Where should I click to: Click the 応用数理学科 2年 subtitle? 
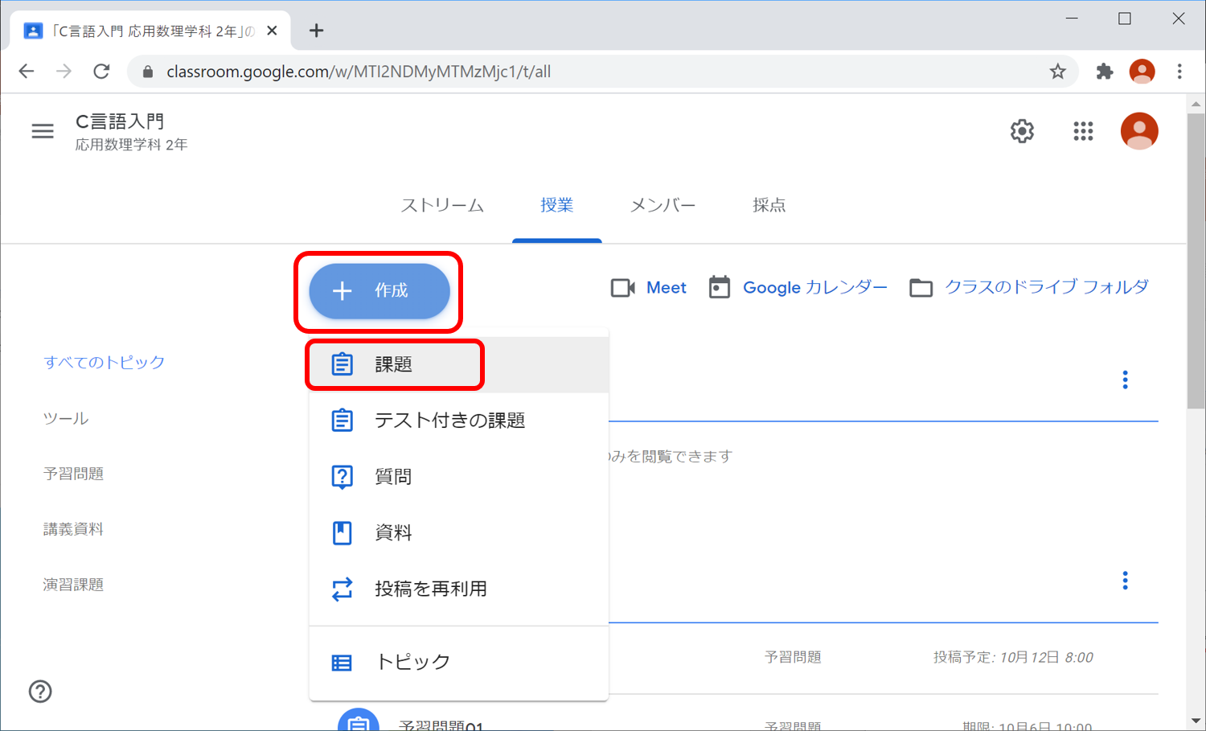point(131,146)
